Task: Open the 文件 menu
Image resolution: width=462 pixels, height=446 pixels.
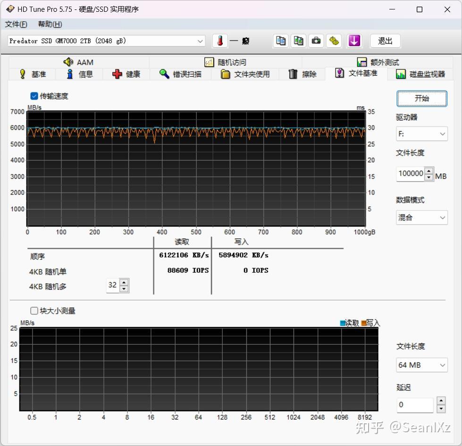Action: (x=16, y=24)
